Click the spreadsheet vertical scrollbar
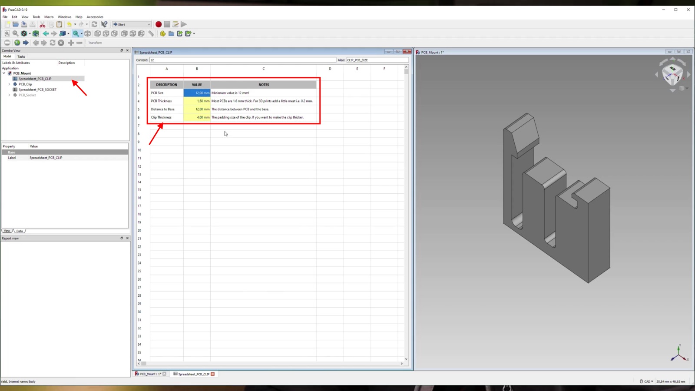This screenshot has width=695, height=391. [406, 213]
